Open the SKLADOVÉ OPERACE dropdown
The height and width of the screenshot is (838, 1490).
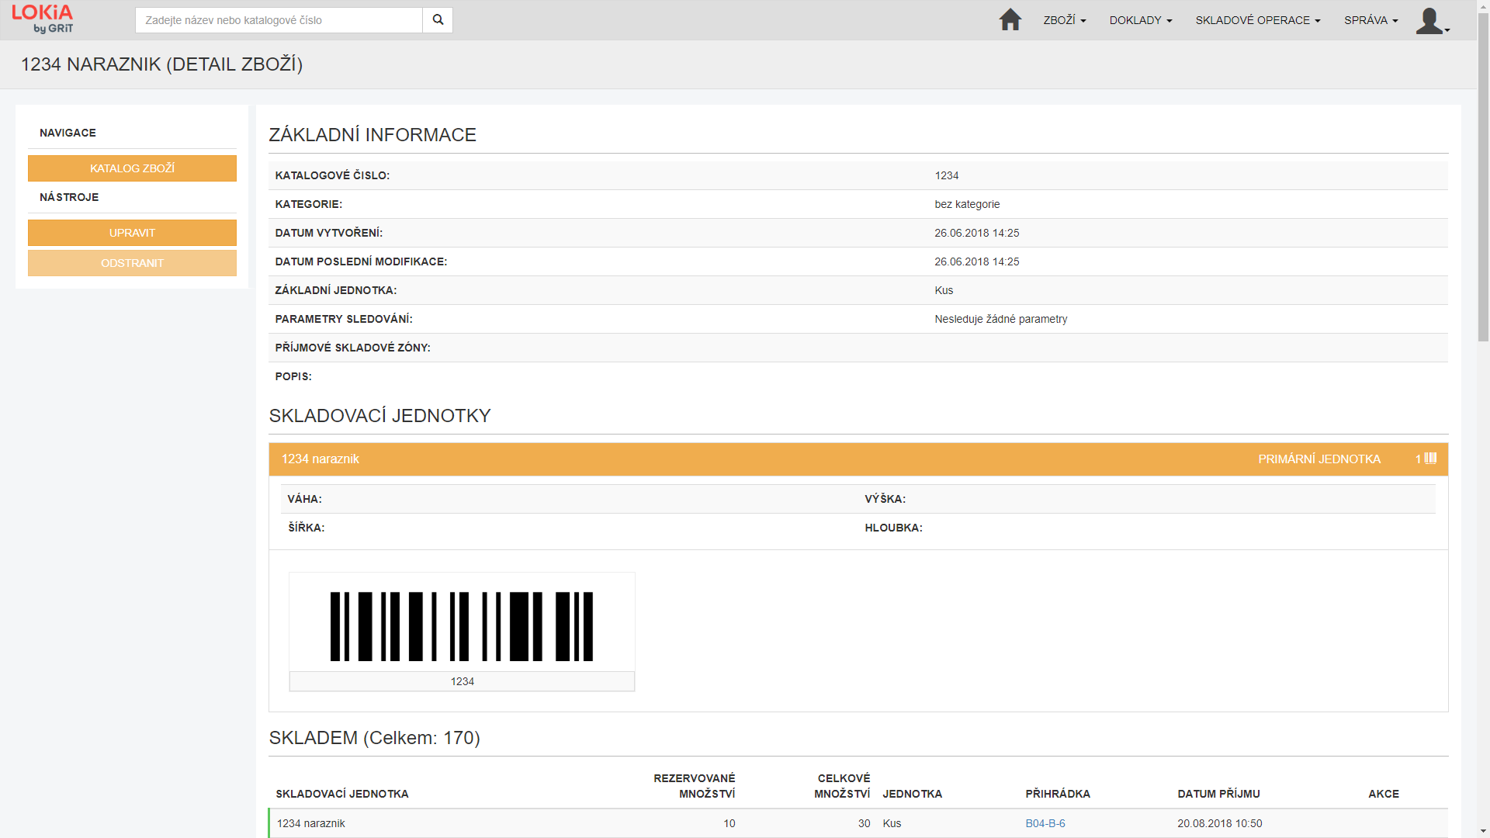click(x=1257, y=20)
